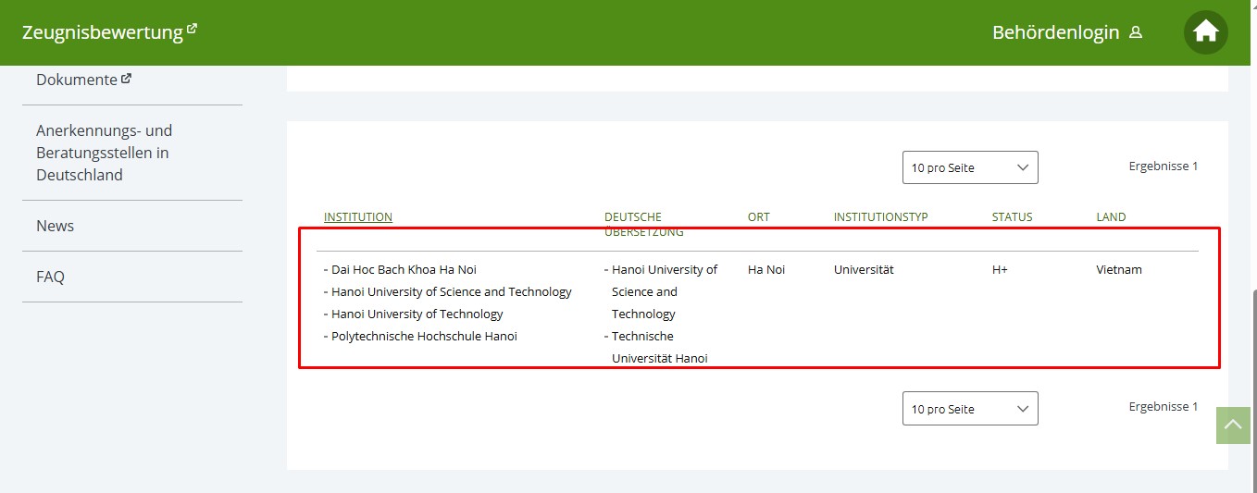Click the scroll-to-top arrow button

1232,425
